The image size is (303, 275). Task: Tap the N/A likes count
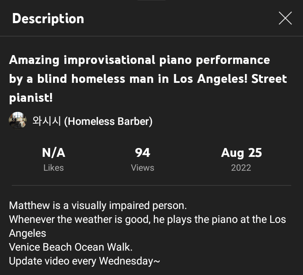53,153
